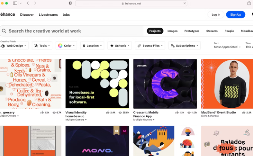Open the Sort 'Most Appreciated' dropdown

(227, 47)
